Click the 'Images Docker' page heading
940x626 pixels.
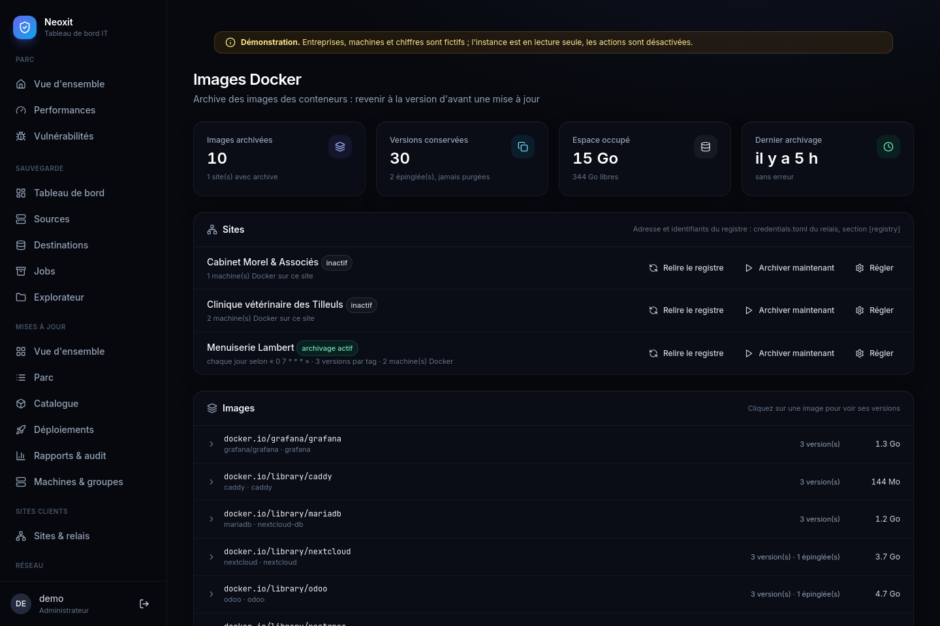click(247, 80)
